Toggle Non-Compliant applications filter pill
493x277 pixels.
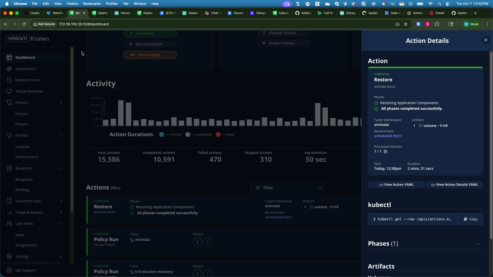(x=150, y=44)
